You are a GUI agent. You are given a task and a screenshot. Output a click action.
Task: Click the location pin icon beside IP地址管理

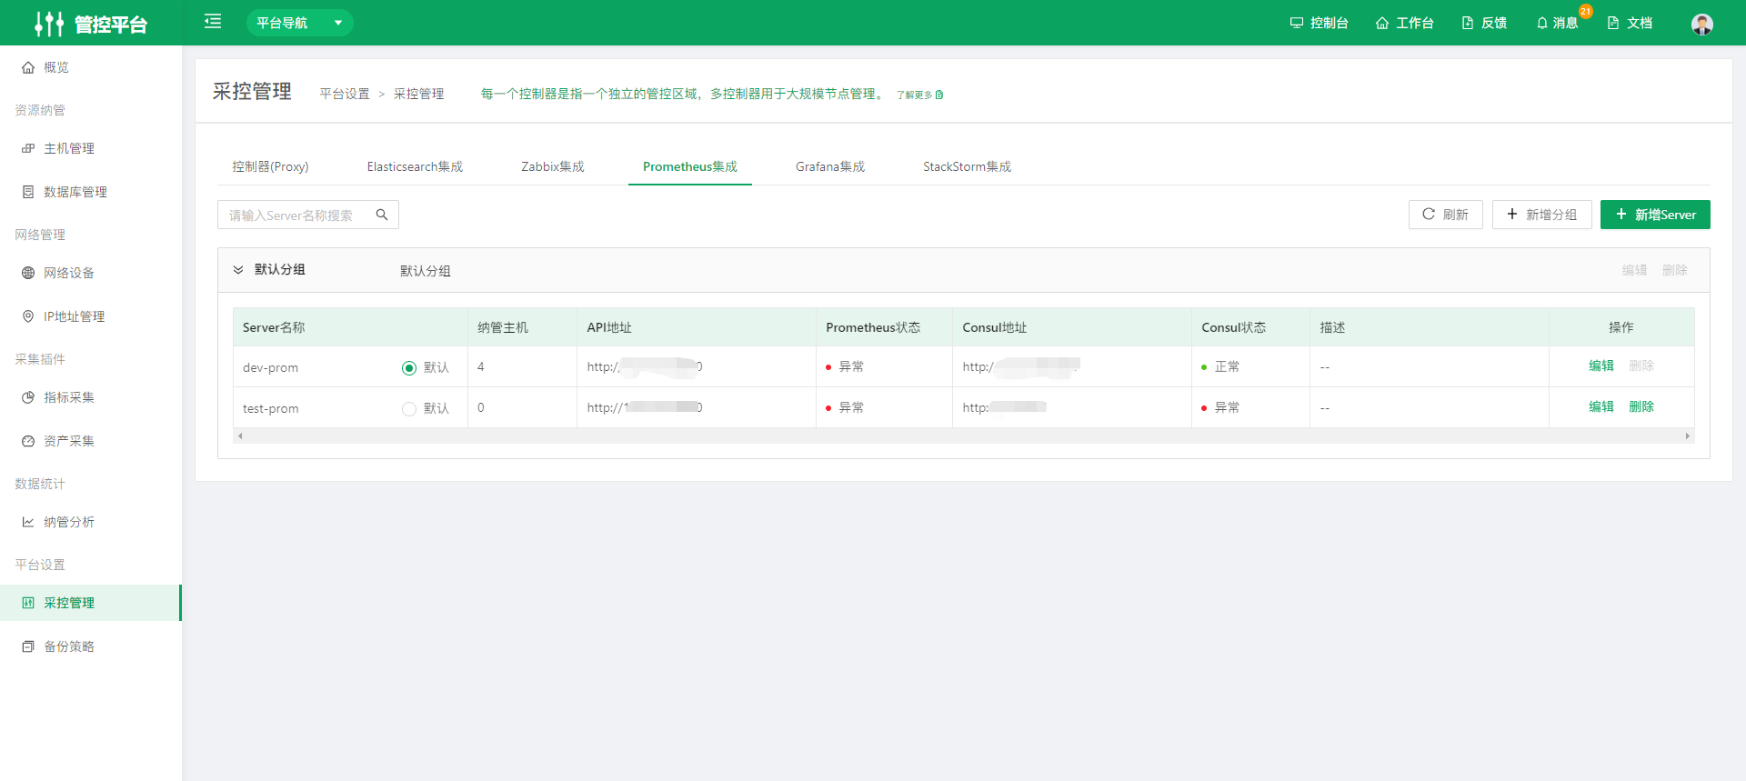(28, 316)
